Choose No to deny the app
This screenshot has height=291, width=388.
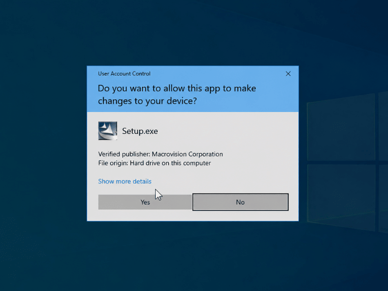[x=240, y=202]
